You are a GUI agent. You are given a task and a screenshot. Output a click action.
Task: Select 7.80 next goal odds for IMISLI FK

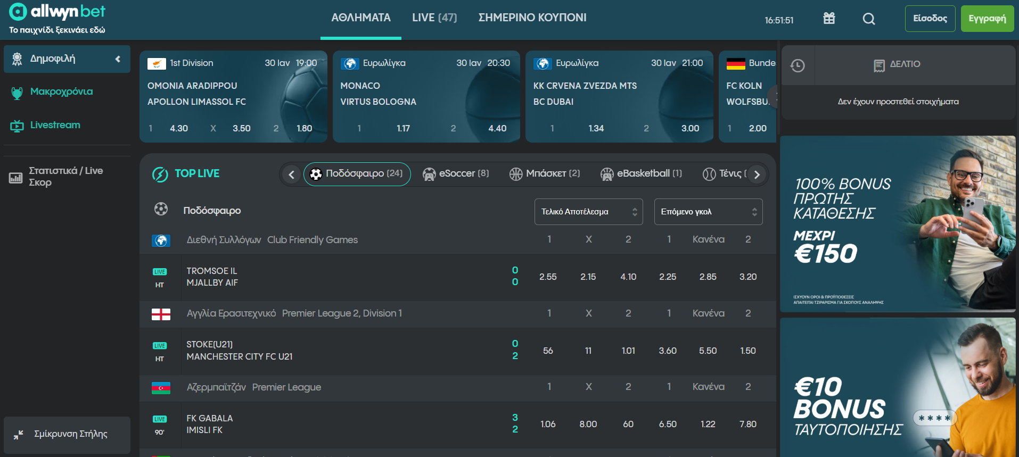[x=747, y=425]
